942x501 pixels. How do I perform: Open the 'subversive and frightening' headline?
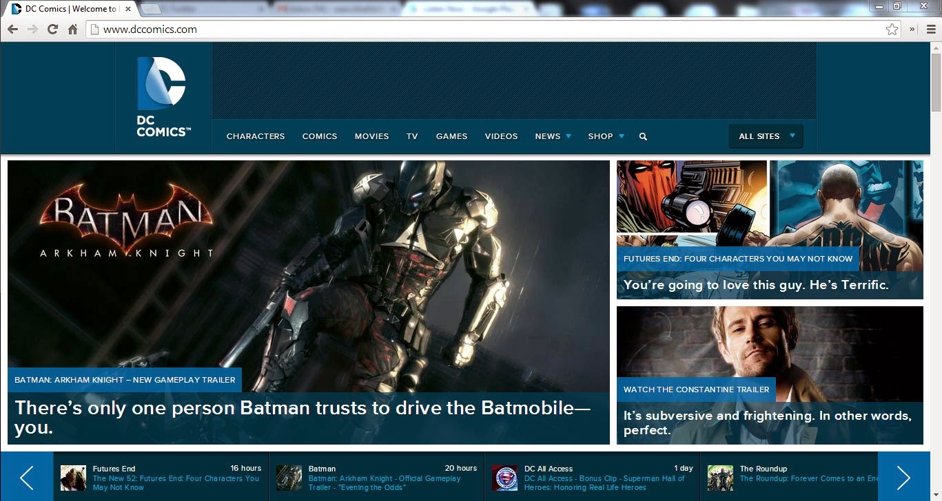pos(768,423)
